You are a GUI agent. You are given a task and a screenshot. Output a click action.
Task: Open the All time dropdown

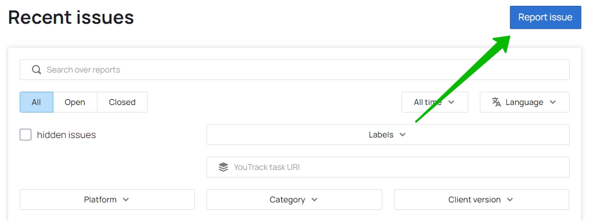coord(435,102)
